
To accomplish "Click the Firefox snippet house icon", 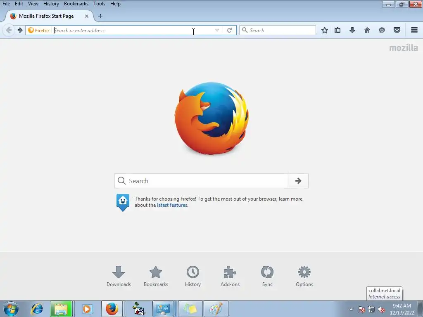I will [x=123, y=202].
